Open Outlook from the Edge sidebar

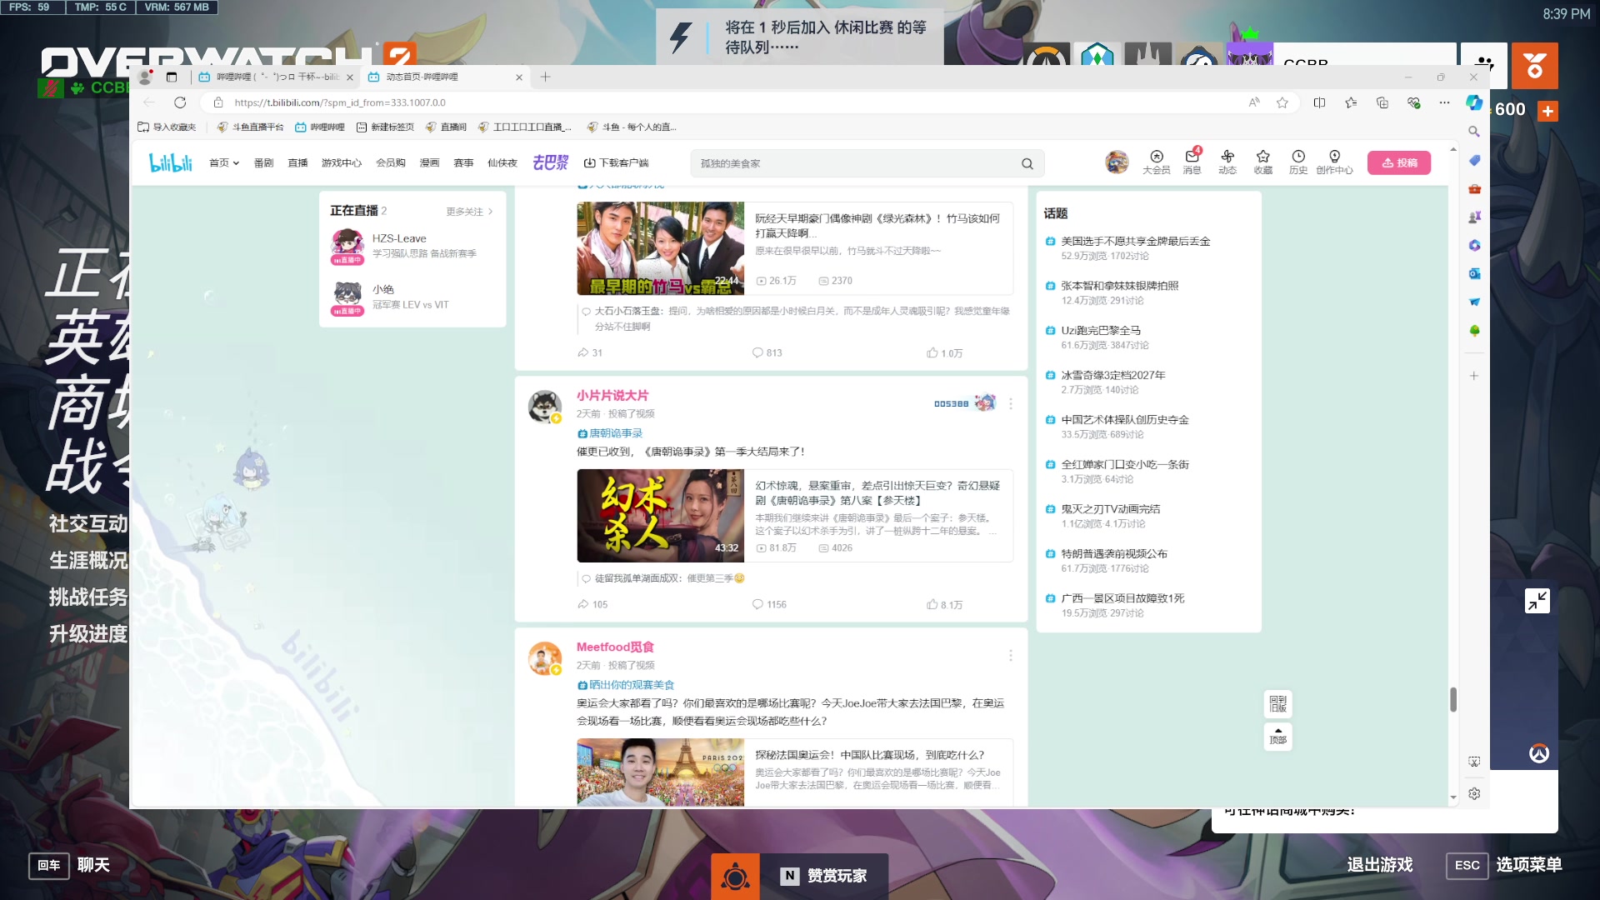[x=1474, y=272]
